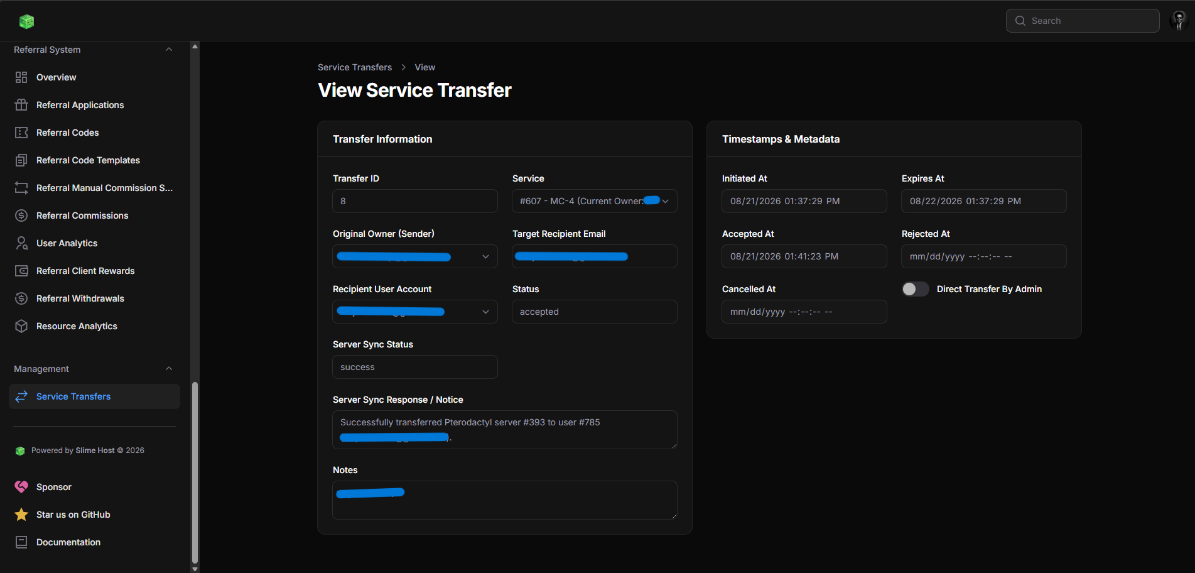1195x573 pixels.
Task: Open Referral Applications menu item
Action: click(x=94, y=105)
